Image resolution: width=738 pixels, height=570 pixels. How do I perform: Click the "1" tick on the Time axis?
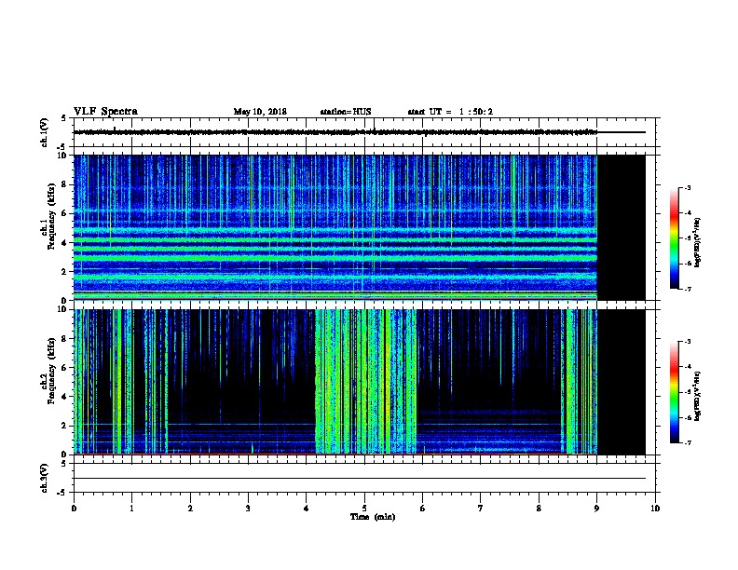131,509
